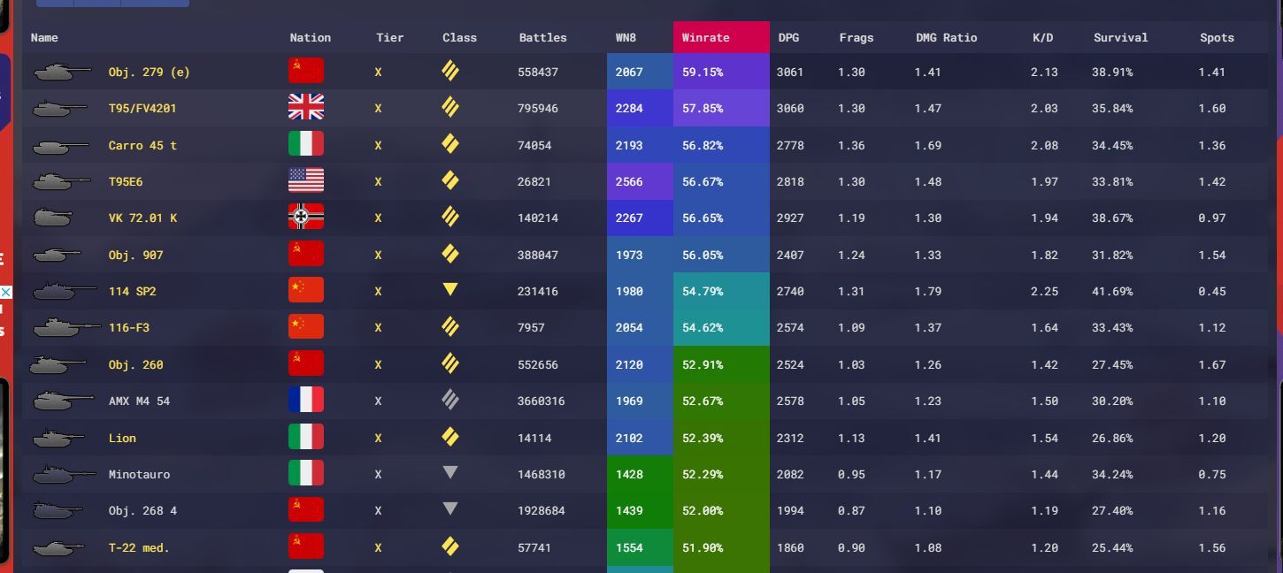Open the VK 72.01 K tank link

142,218
